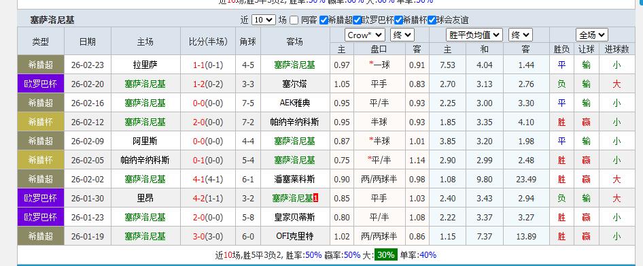Open the 帕纳辛纳科斯 away team on 26-02-12
The image size is (643, 266).
click(x=294, y=122)
